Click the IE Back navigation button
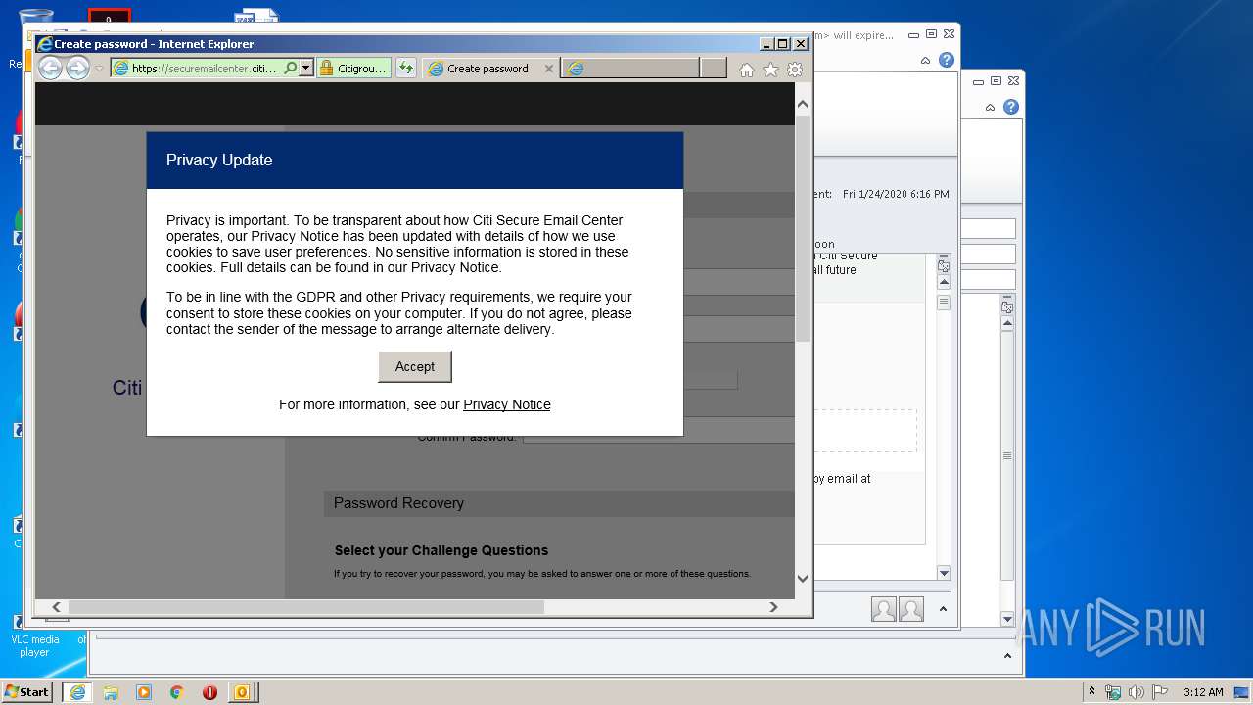The height and width of the screenshot is (705, 1253). click(x=50, y=68)
